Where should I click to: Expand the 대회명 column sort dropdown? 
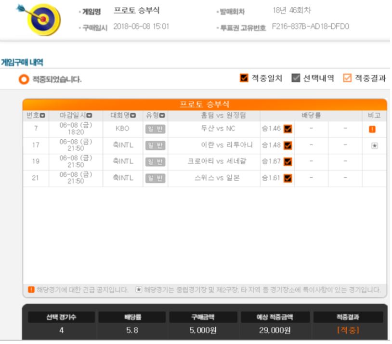click(133, 116)
